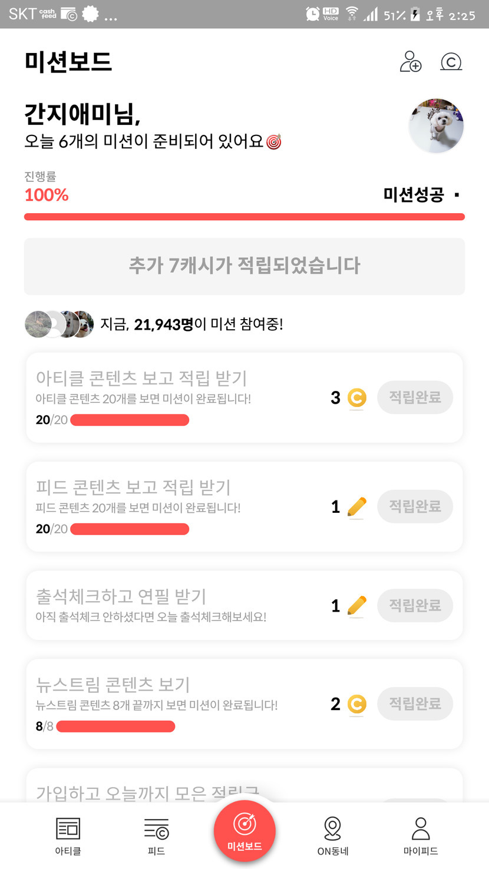Tap the gold coin on 아티클 mission
489x869 pixels.
[x=356, y=399]
